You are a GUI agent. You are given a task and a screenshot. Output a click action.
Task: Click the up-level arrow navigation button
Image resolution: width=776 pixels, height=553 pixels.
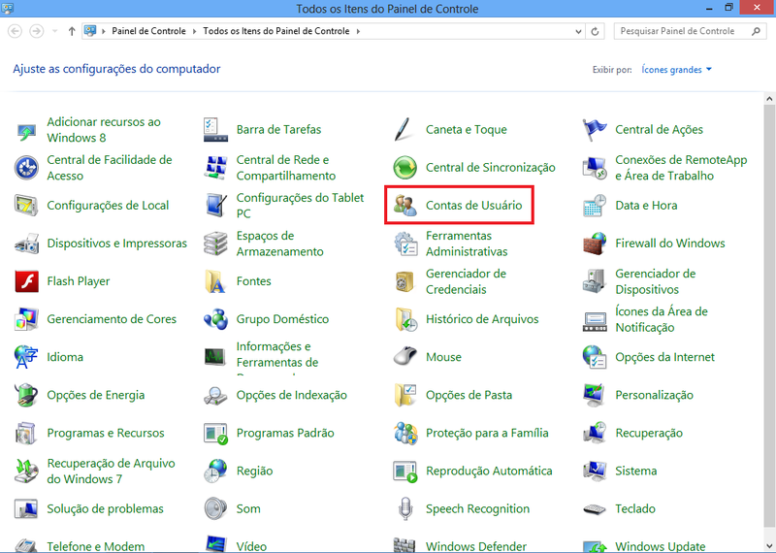click(72, 31)
